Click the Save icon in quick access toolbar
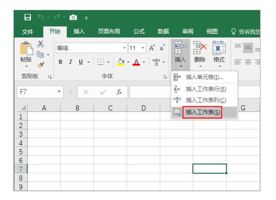 coord(28,17)
